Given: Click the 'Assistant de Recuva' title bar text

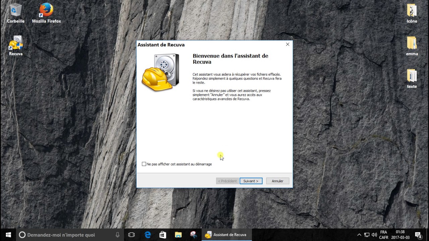Looking at the screenshot, I should tap(161, 45).
